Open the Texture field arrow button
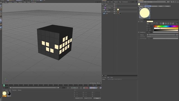This screenshot has width=179, height=101. (148, 35)
